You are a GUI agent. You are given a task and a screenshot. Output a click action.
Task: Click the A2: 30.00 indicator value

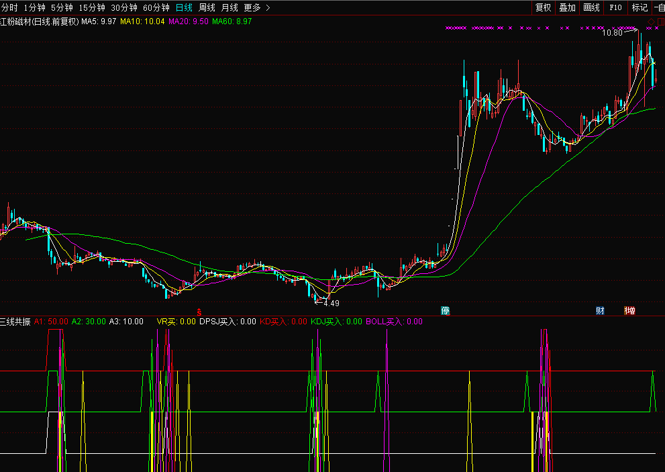[89, 322]
